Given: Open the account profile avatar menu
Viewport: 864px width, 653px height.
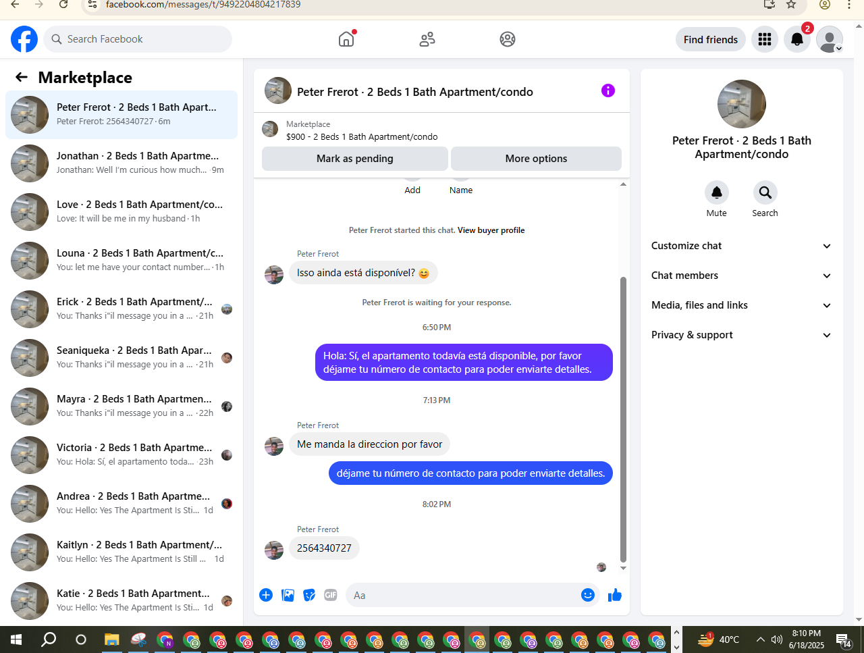Looking at the screenshot, I should point(830,39).
